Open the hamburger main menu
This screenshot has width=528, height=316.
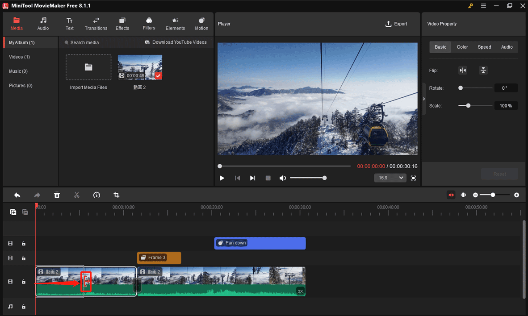pos(483,6)
